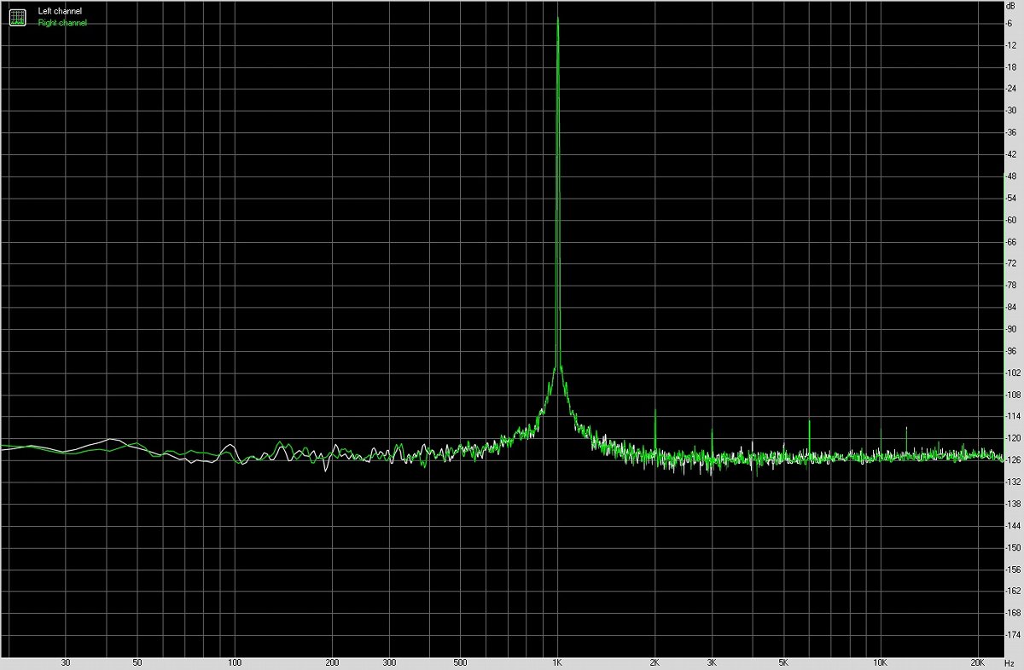The width and height of the screenshot is (1024, 670).
Task: Click the 200 Hz frequency label
Action: (x=333, y=662)
